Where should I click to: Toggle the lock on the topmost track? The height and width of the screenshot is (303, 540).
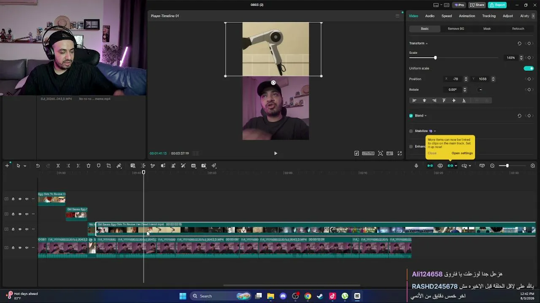(x=13, y=199)
